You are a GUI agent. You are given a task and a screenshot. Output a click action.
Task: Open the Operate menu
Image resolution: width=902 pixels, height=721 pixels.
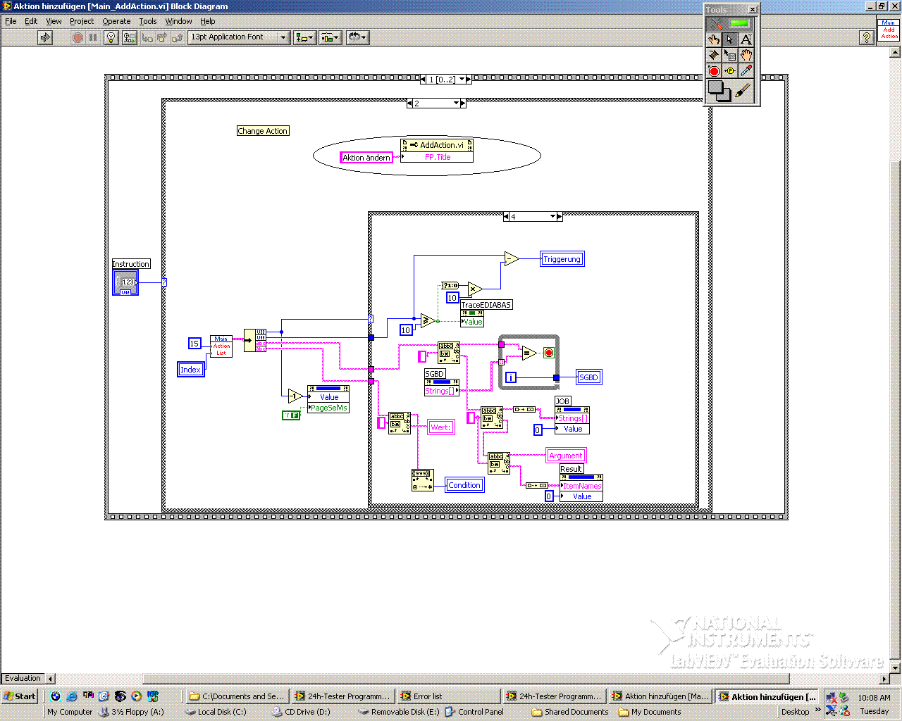click(116, 21)
